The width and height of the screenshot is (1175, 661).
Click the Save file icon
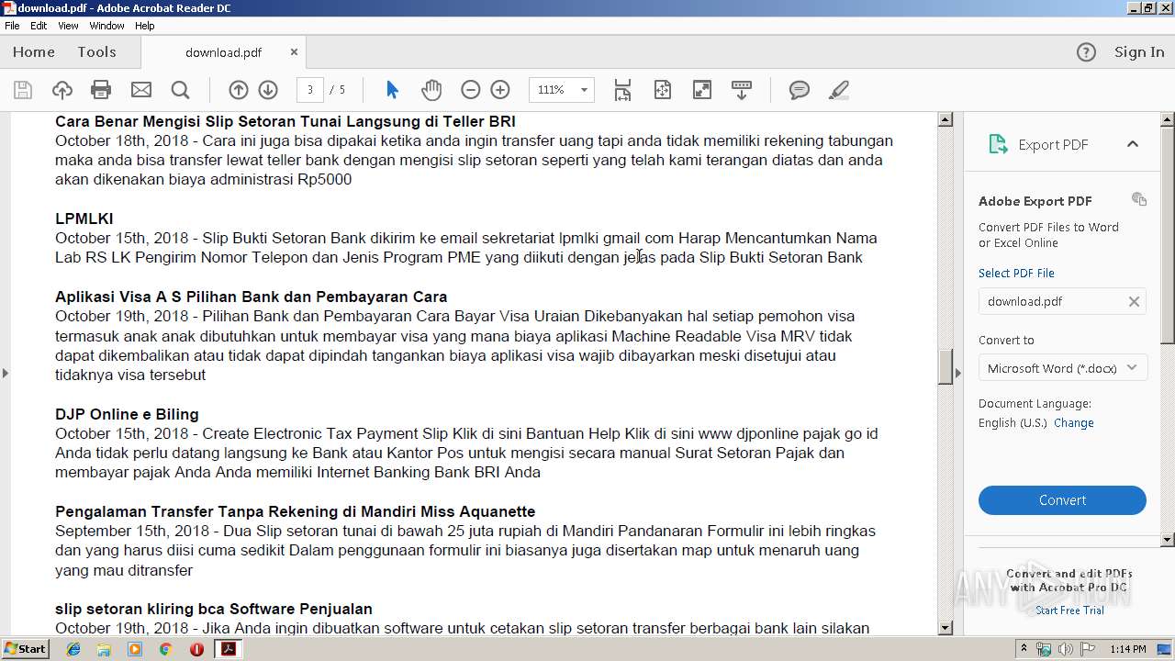[x=23, y=90]
